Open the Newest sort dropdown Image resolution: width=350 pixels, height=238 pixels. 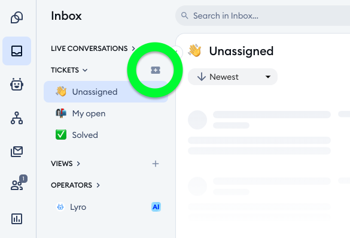click(233, 77)
